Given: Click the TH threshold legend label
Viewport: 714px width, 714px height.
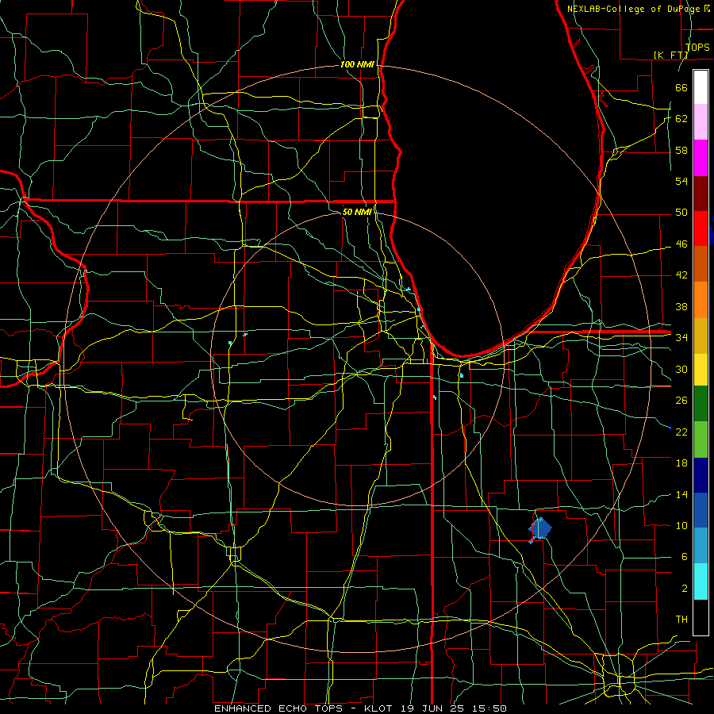Looking at the screenshot, I should point(681,620).
